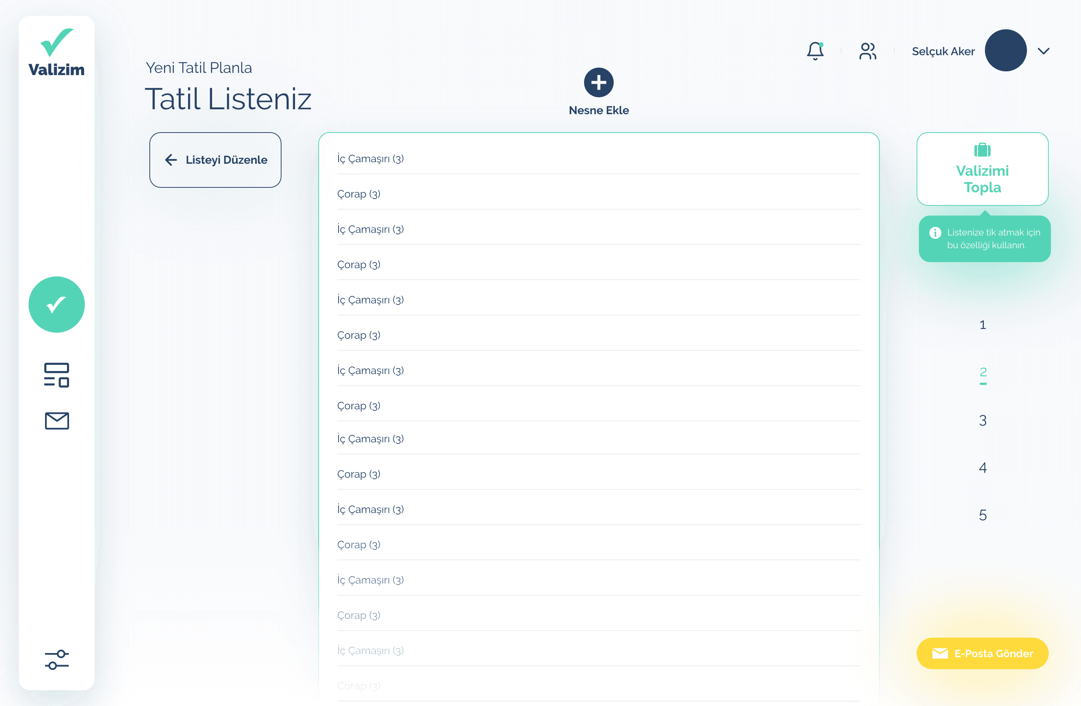Open the list layout sidebar icon
This screenshot has width=1081, height=706.
pyautogui.click(x=57, y=375)
